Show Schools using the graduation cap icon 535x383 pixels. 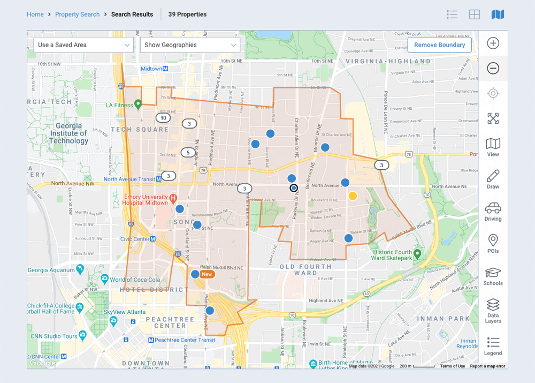click(493, 273)
